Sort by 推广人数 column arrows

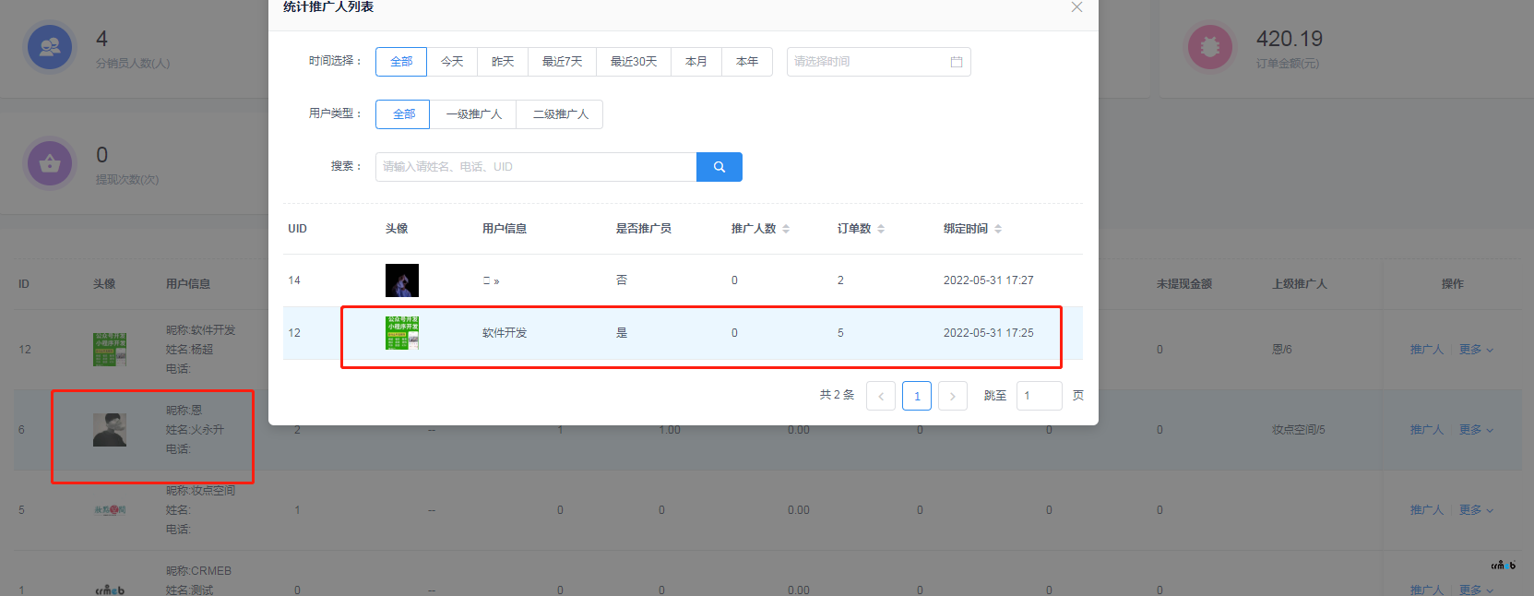[x=786, y=229]
